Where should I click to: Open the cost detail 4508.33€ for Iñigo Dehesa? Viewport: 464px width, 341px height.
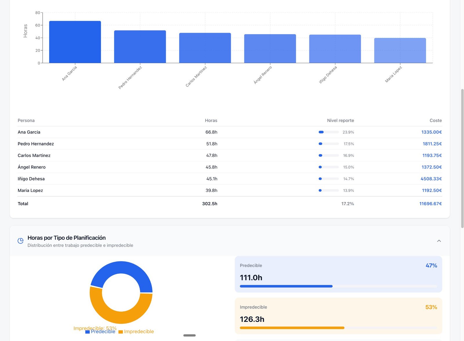(x=431, y=179)
